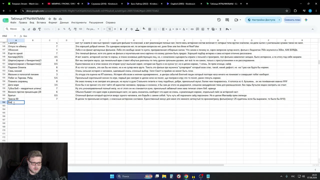Move document with folder icon
320x180 pixels.
tap(55, 19)
